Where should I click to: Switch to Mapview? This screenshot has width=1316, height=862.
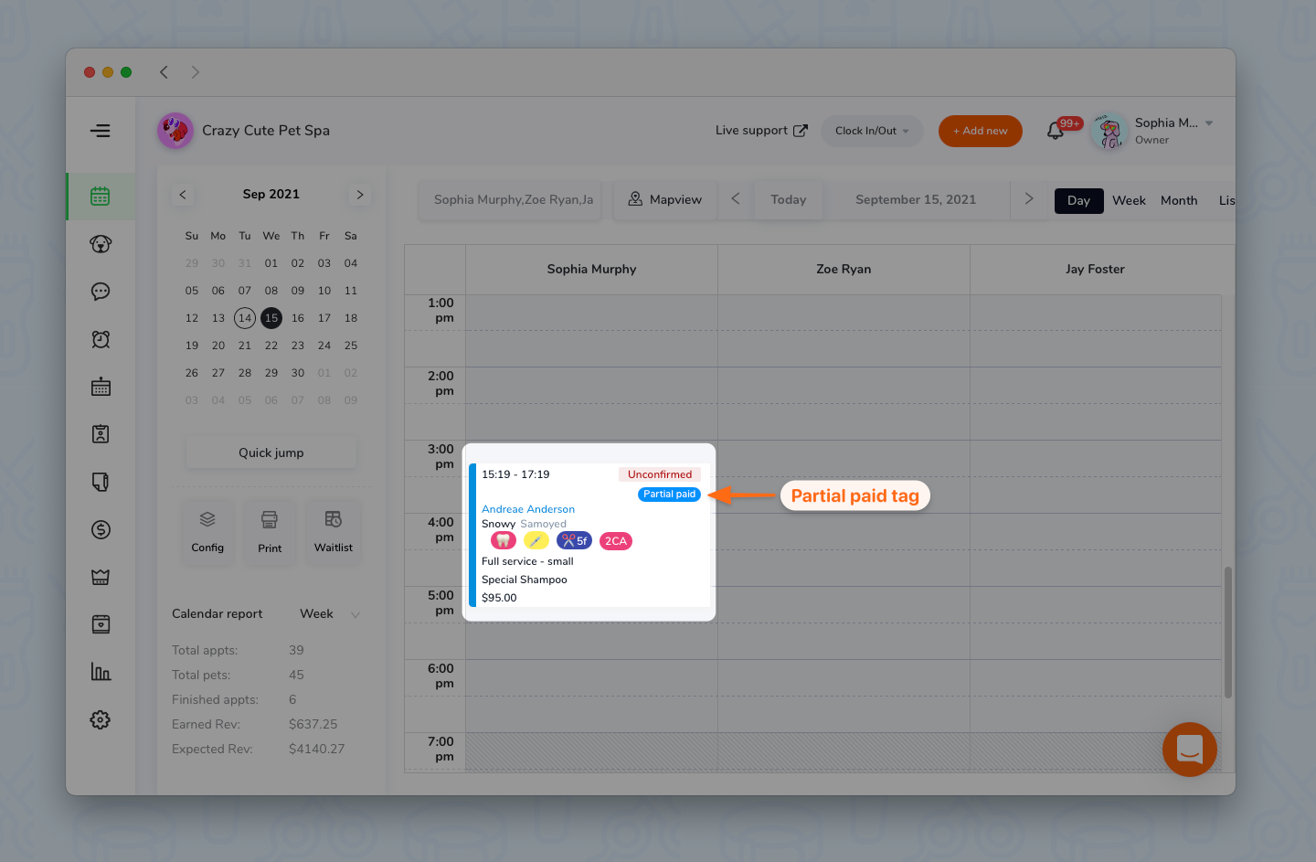coord(664,200)
